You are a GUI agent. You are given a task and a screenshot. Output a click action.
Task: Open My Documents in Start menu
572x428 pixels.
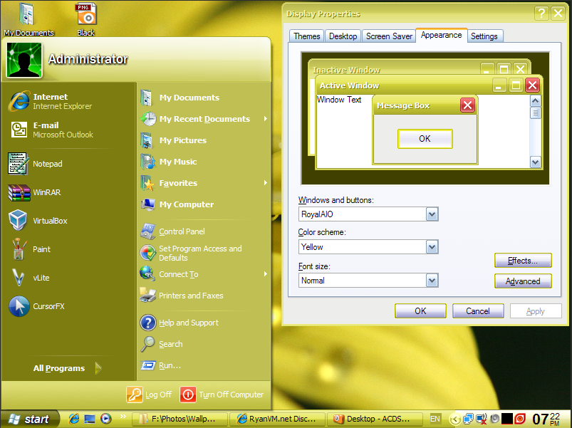coord(204,98)
